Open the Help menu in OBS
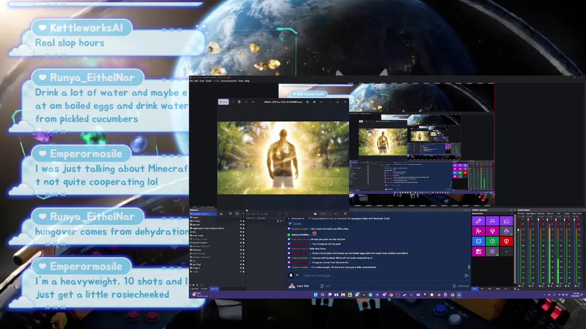The image size is (586, 329). tap(247, 81)
